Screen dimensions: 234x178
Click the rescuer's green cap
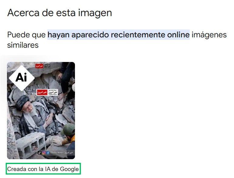click(x=69, y=129)
